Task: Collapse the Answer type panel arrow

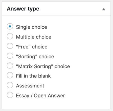Action: [x=104, y=9]
